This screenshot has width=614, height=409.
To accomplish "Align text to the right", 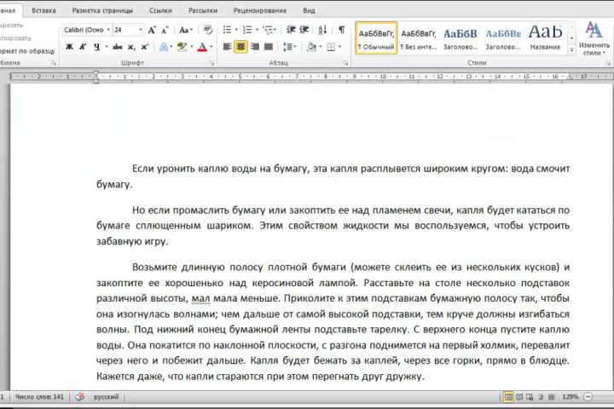I will pos(255,47).
